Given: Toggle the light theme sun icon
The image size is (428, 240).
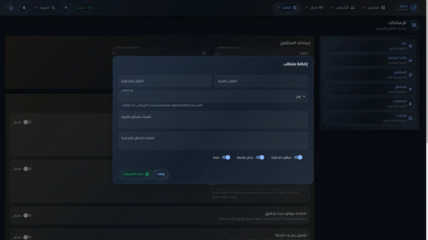Looking at the screenshot, I should pyautogui.click(x=66, y=7).
